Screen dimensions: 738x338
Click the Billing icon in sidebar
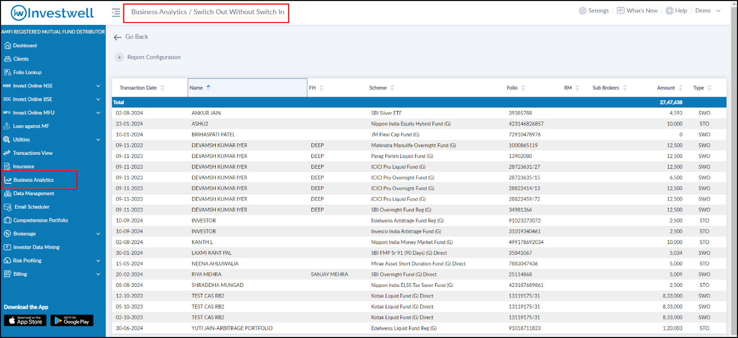7,274
